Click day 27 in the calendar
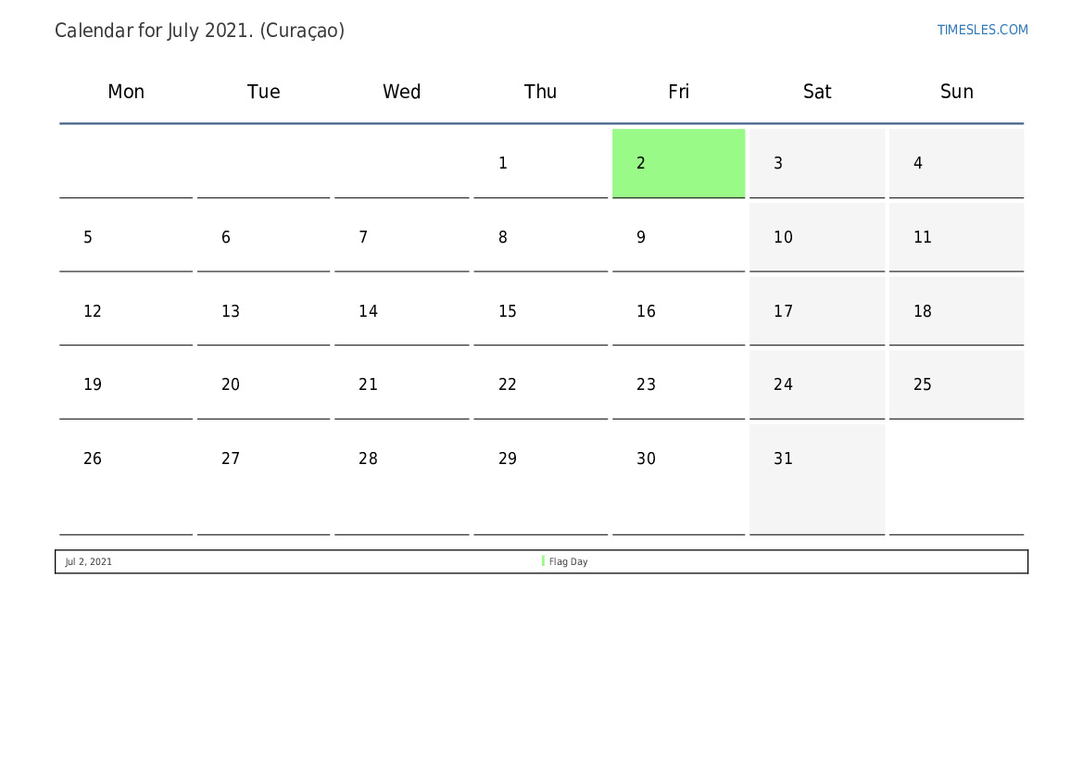 point(263,479)
